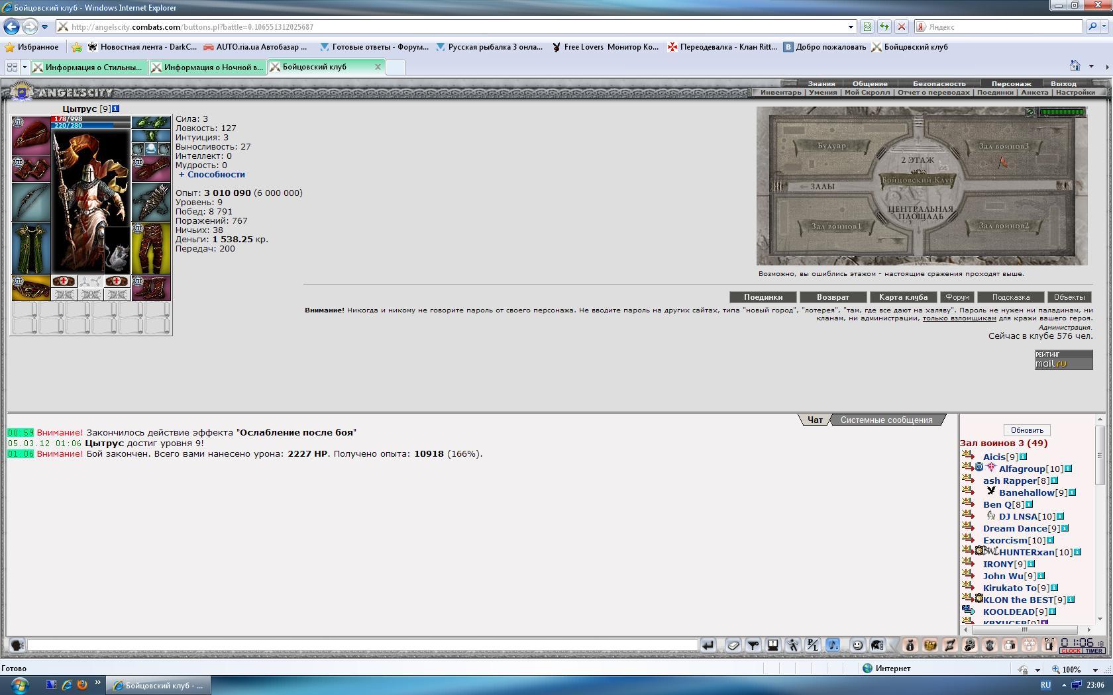Click the helmet list icon in chat bar
The image size is (1113, 695).
877,645
